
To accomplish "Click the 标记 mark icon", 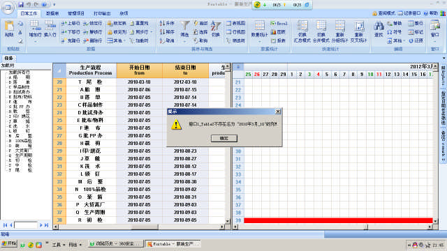I will click(411, 32).
